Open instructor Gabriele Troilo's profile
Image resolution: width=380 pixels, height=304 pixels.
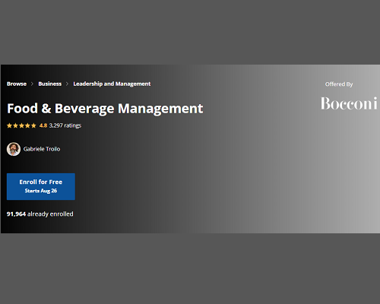click(x=42, y=149)
